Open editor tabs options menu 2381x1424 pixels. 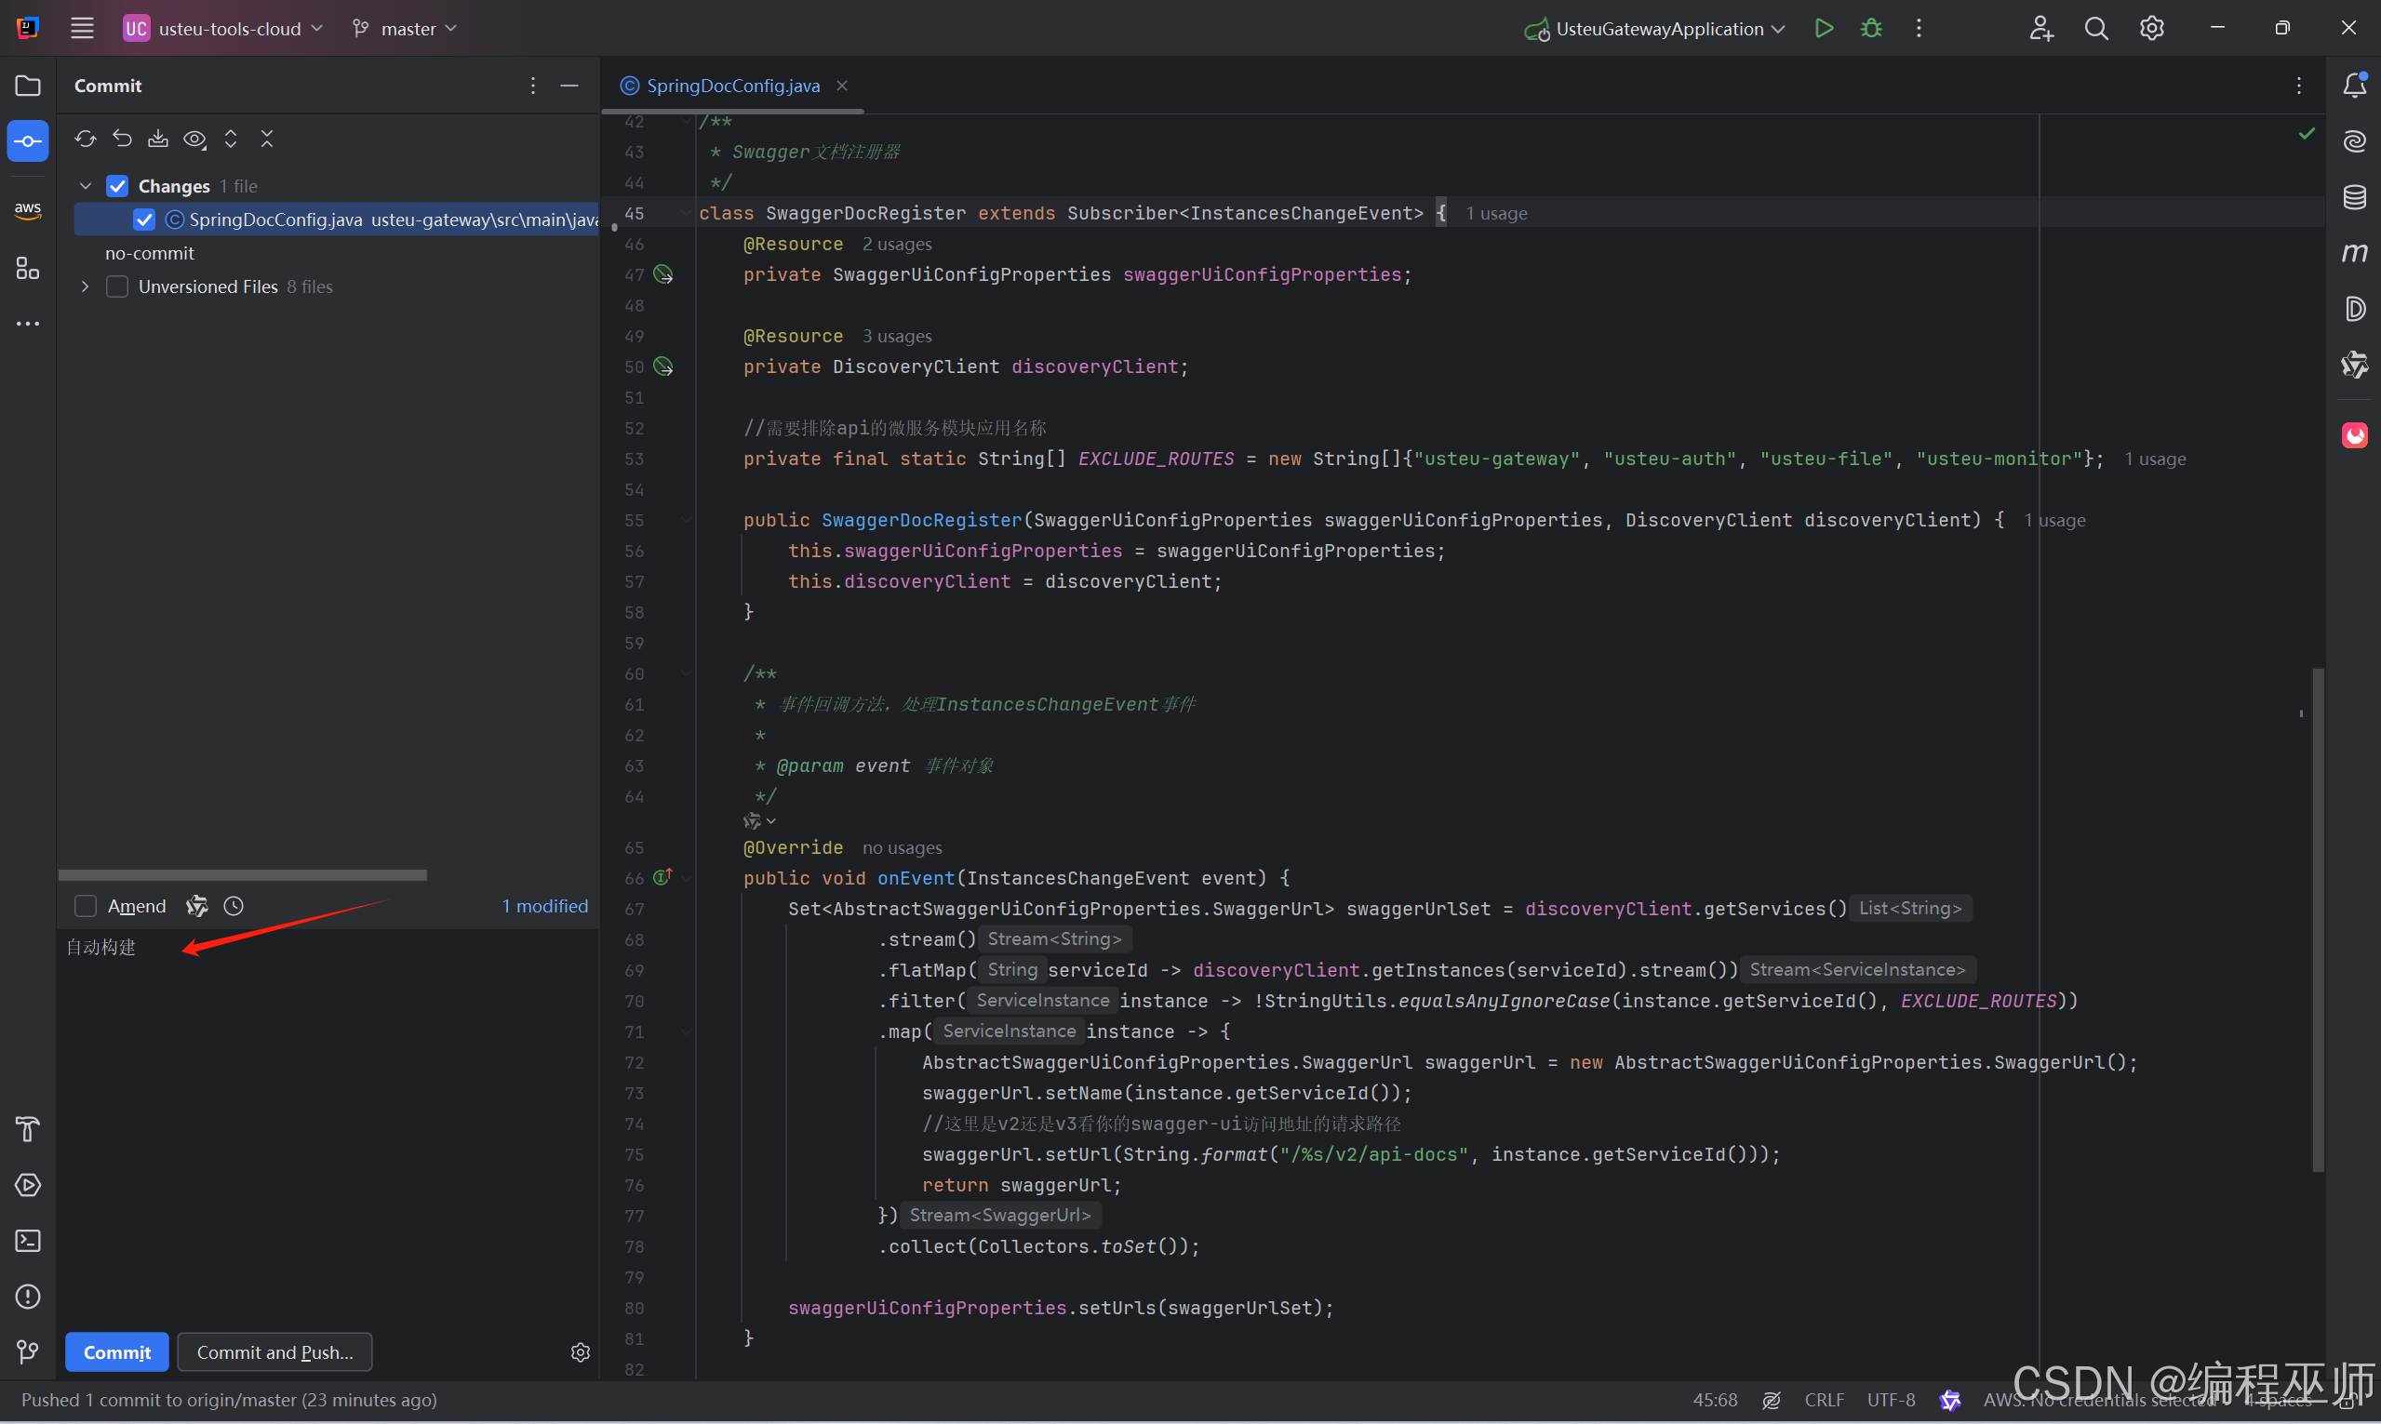tap(2298, 86)
